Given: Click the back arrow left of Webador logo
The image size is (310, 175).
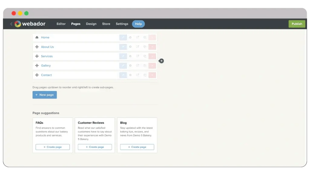Looking at the screenshot, I should coord(11,24).
